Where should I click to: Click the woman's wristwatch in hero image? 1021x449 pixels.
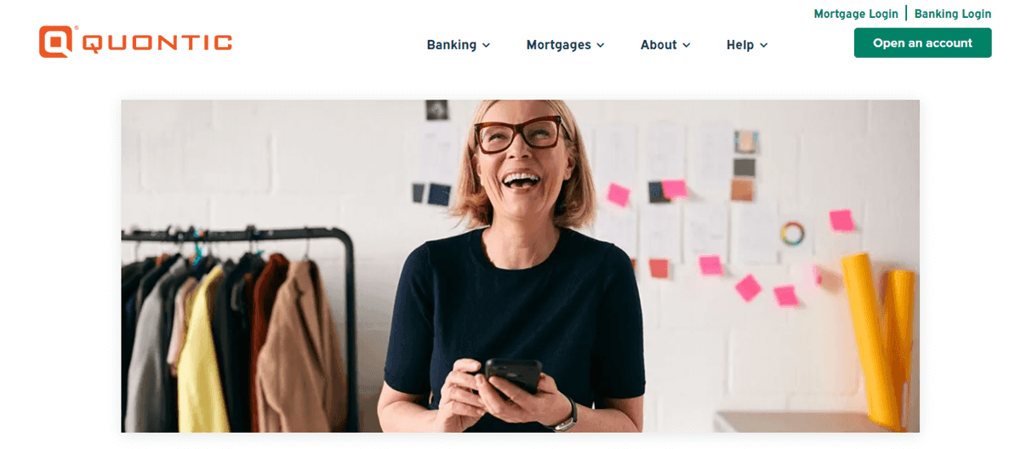click(x=566, y=417)
